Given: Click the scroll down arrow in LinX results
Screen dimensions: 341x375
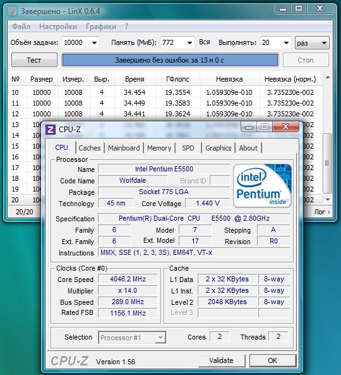Looking at the screenshot, I should pos(328,199).
